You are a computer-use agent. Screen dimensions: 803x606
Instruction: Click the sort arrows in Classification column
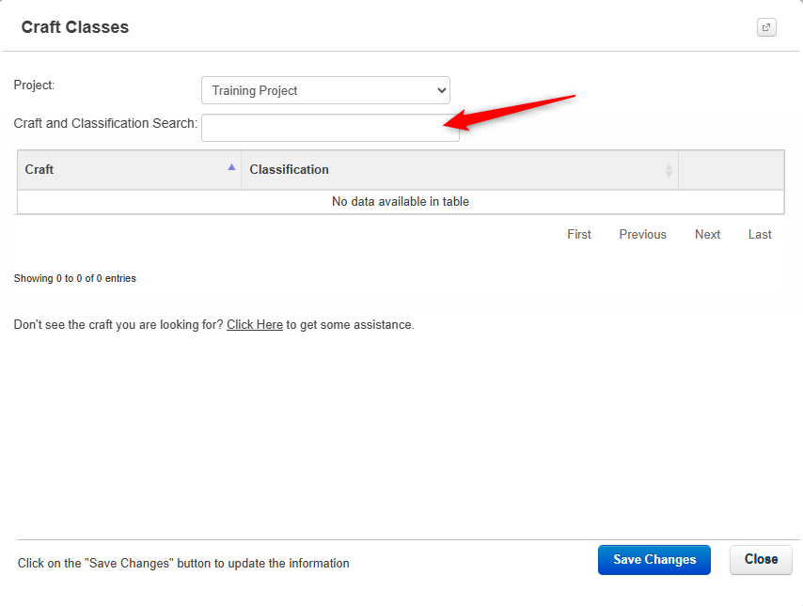[669, 170]
